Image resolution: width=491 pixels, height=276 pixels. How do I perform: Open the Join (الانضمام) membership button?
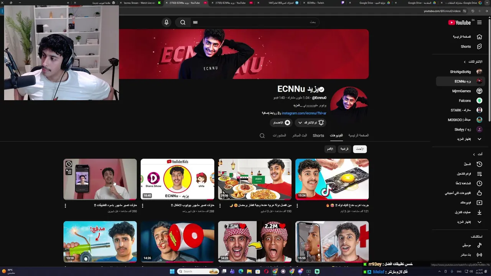[x=281, y=123]
